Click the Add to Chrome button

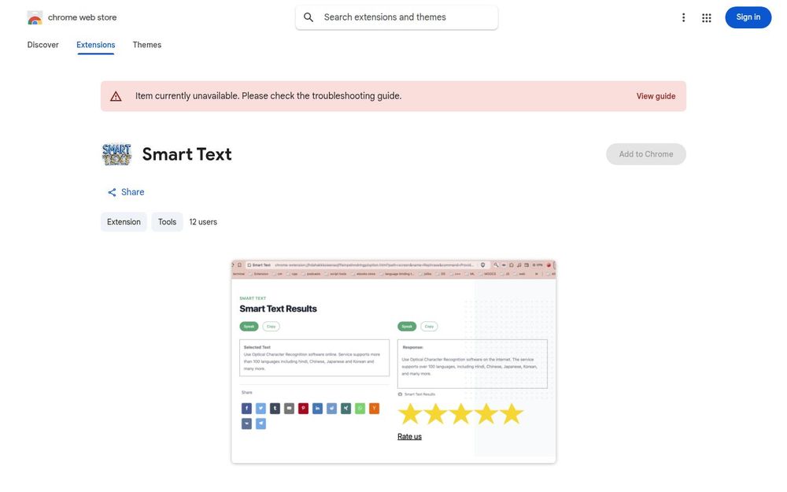(x=646, y=154)
